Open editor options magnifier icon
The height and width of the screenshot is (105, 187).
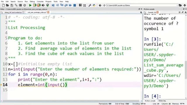(x=141, y=12)
